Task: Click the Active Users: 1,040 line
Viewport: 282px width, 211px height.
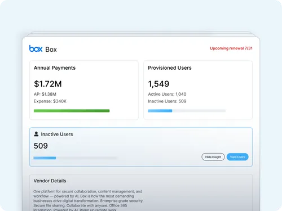Action: click(167, 94)
